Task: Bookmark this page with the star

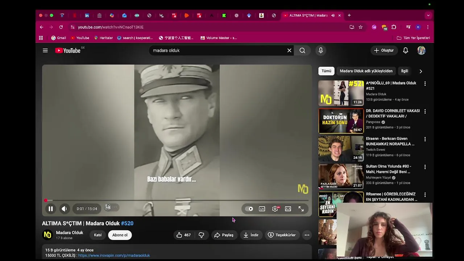Action: (361, 27)
